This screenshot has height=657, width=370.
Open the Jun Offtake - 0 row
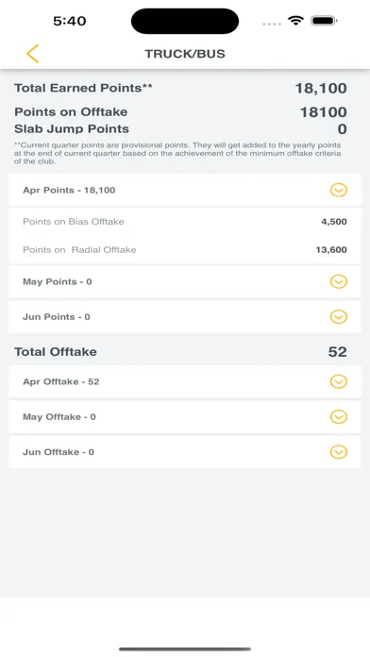[x=185, y=452]
